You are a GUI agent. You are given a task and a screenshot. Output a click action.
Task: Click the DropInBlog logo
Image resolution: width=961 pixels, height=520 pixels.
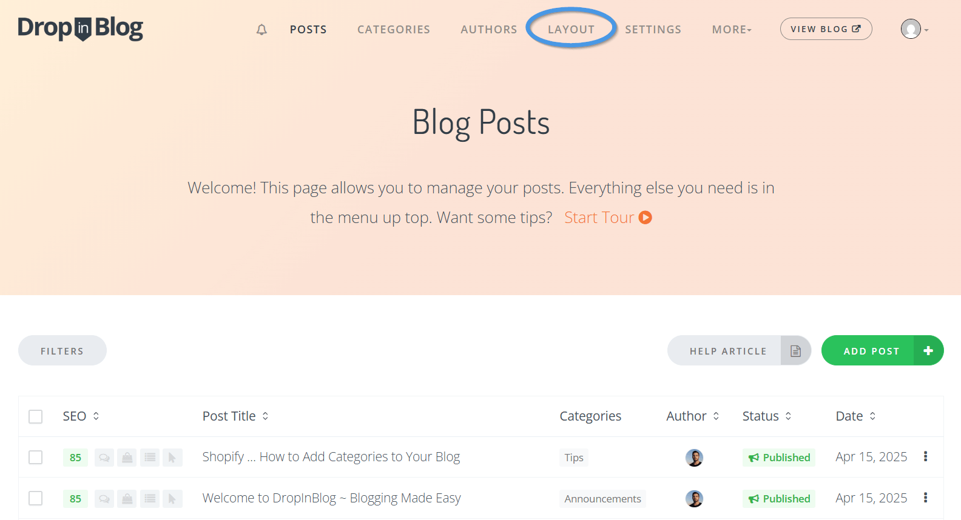coord(81,28)
